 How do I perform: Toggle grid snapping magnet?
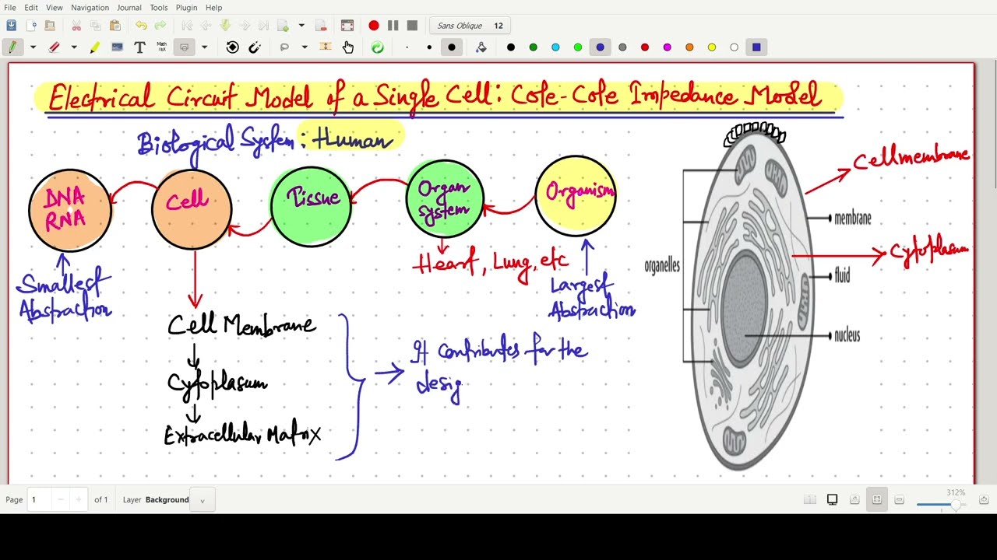click(x=254, y=47)
